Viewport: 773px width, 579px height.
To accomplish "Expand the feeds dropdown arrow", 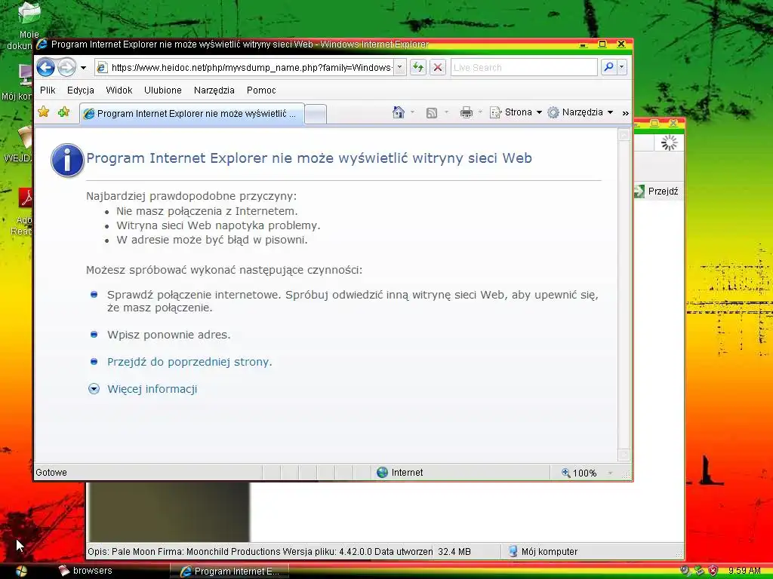I will coord(446,113).
